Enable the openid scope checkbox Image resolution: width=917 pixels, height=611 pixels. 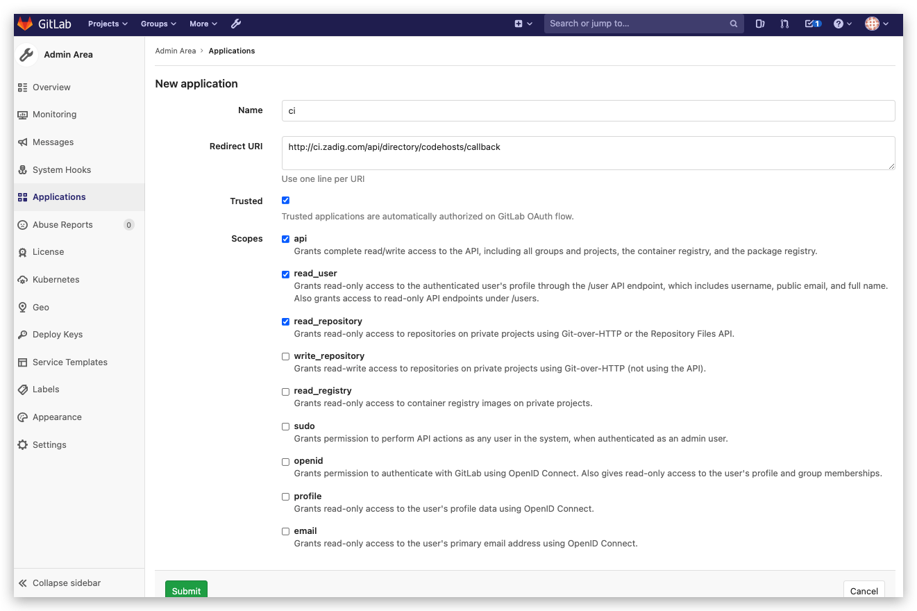[285, 462]
